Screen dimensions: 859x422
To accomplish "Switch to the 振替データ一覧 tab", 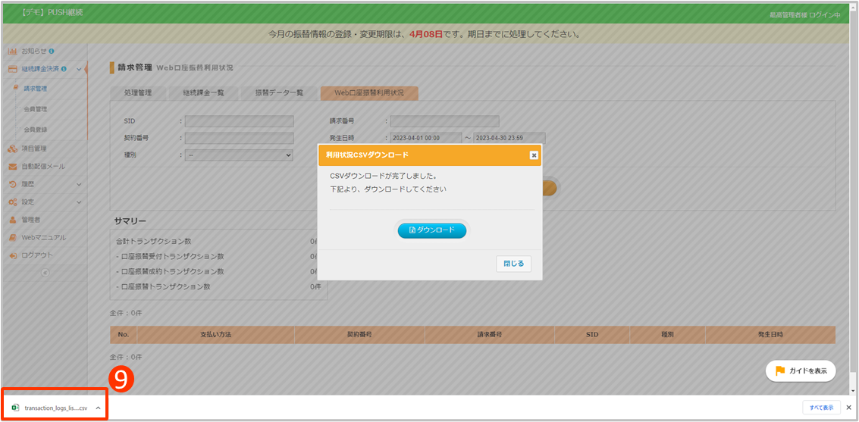I will 279,93.
